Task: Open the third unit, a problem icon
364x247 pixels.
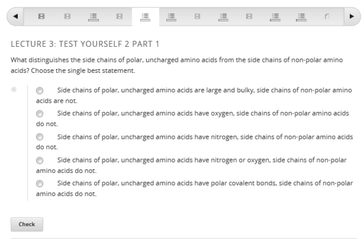Action: pyautogui.click(x=93, y=17)
